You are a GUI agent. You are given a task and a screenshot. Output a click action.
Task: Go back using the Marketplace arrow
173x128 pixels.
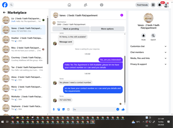click(x=4, y=12)
